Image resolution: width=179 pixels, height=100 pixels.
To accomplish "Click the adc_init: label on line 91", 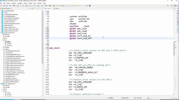I will click(55, 48).
